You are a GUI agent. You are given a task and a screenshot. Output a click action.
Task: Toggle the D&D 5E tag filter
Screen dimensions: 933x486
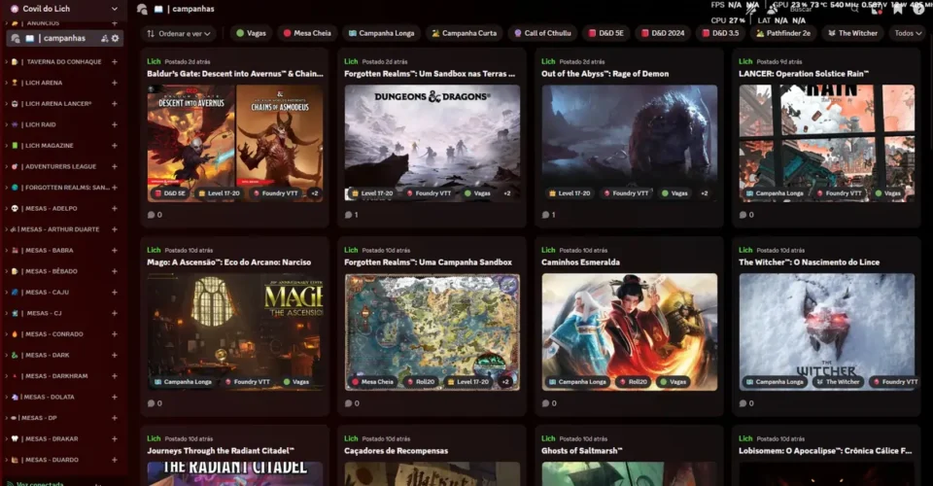[x=605, y=33]
